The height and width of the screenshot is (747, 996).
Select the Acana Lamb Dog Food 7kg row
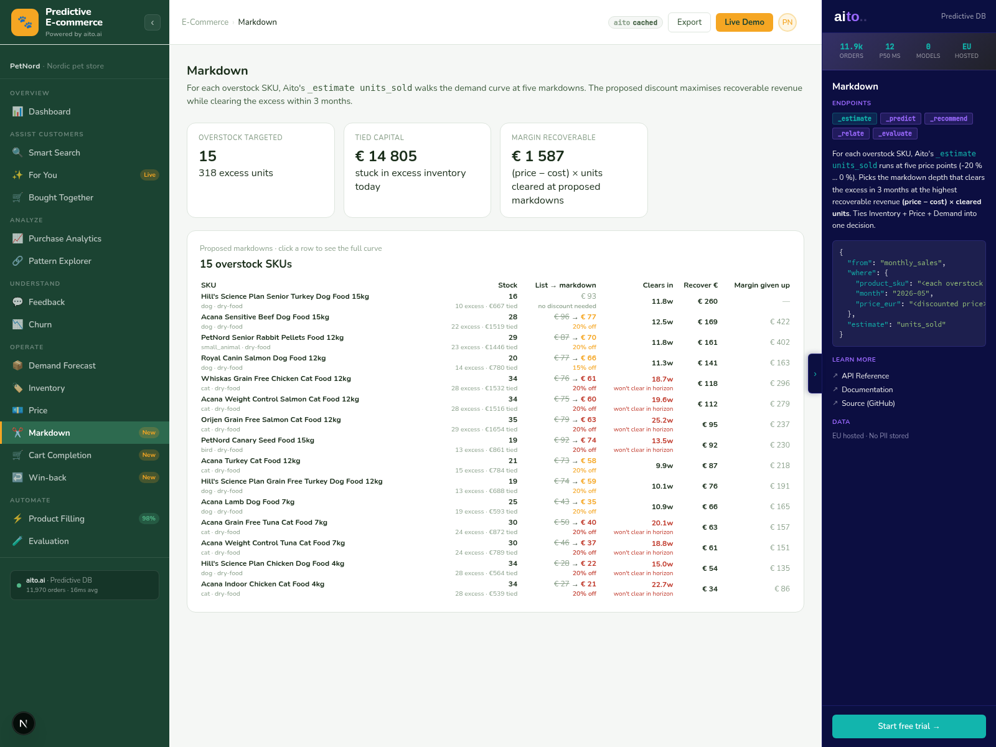496,507
